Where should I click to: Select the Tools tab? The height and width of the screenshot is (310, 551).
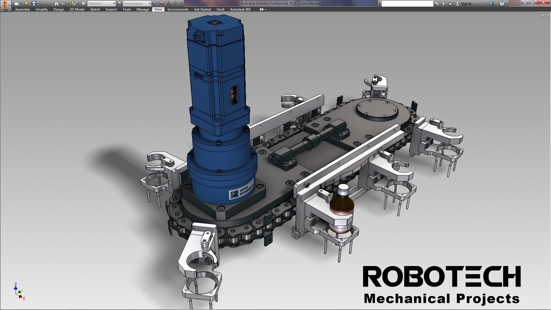127,9
